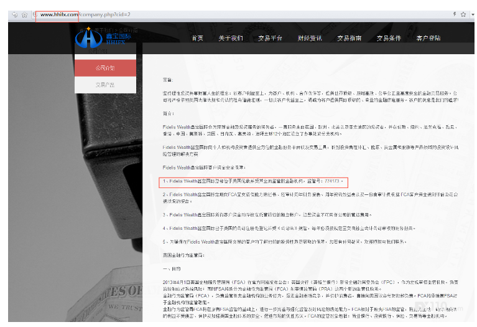477x327 pixels.
Task: Click the site security shield icon
Action: coord(35,14)
